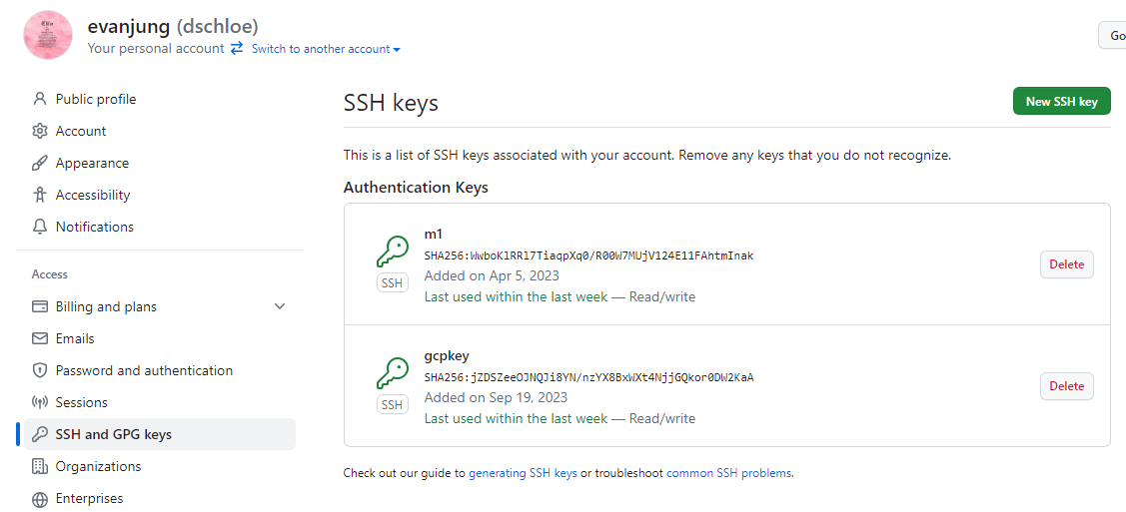The height and width of the screenshot is (512, 1126).
Task: Go to Password and authentication settings
Action: (x=144, y=370)
